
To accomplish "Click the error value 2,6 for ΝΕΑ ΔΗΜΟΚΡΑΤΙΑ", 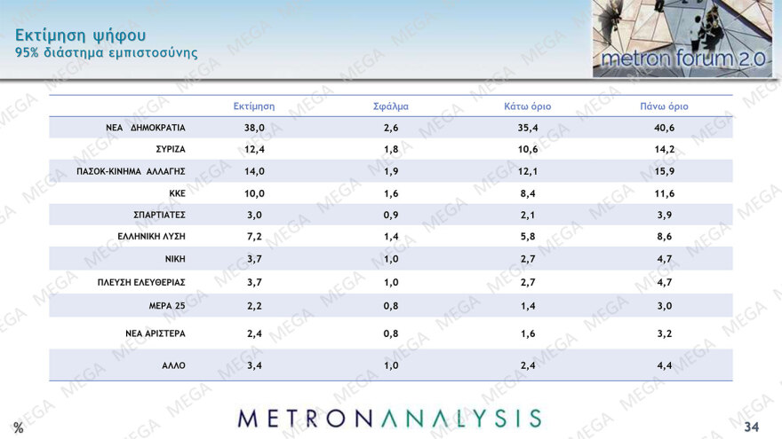I will point(391,128).
